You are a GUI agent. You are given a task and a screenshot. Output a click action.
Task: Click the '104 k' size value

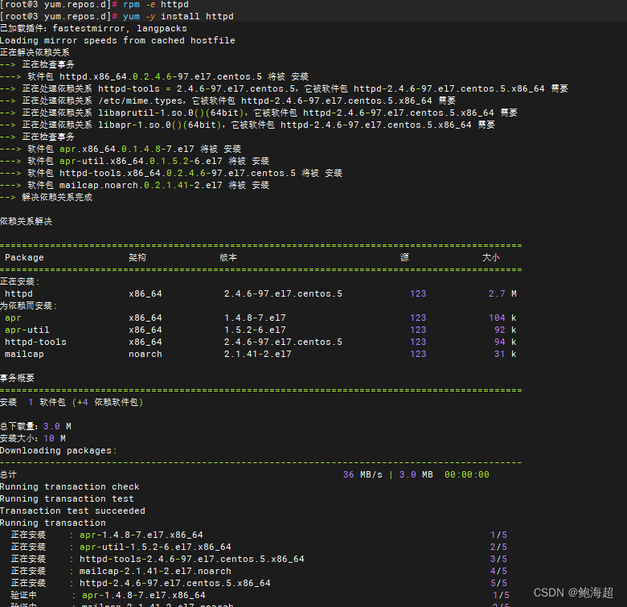click(502, 318)
